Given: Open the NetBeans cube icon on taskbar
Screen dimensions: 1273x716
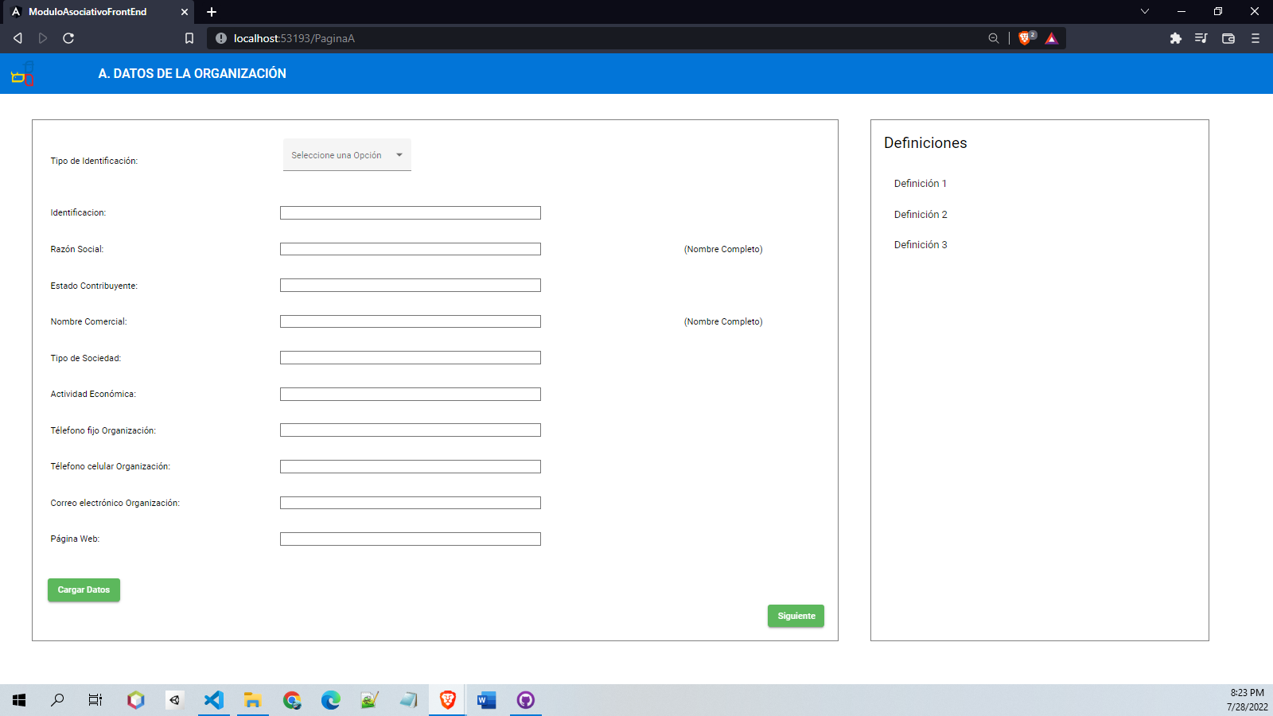Looking at the screenshot, I should (136, 700).
